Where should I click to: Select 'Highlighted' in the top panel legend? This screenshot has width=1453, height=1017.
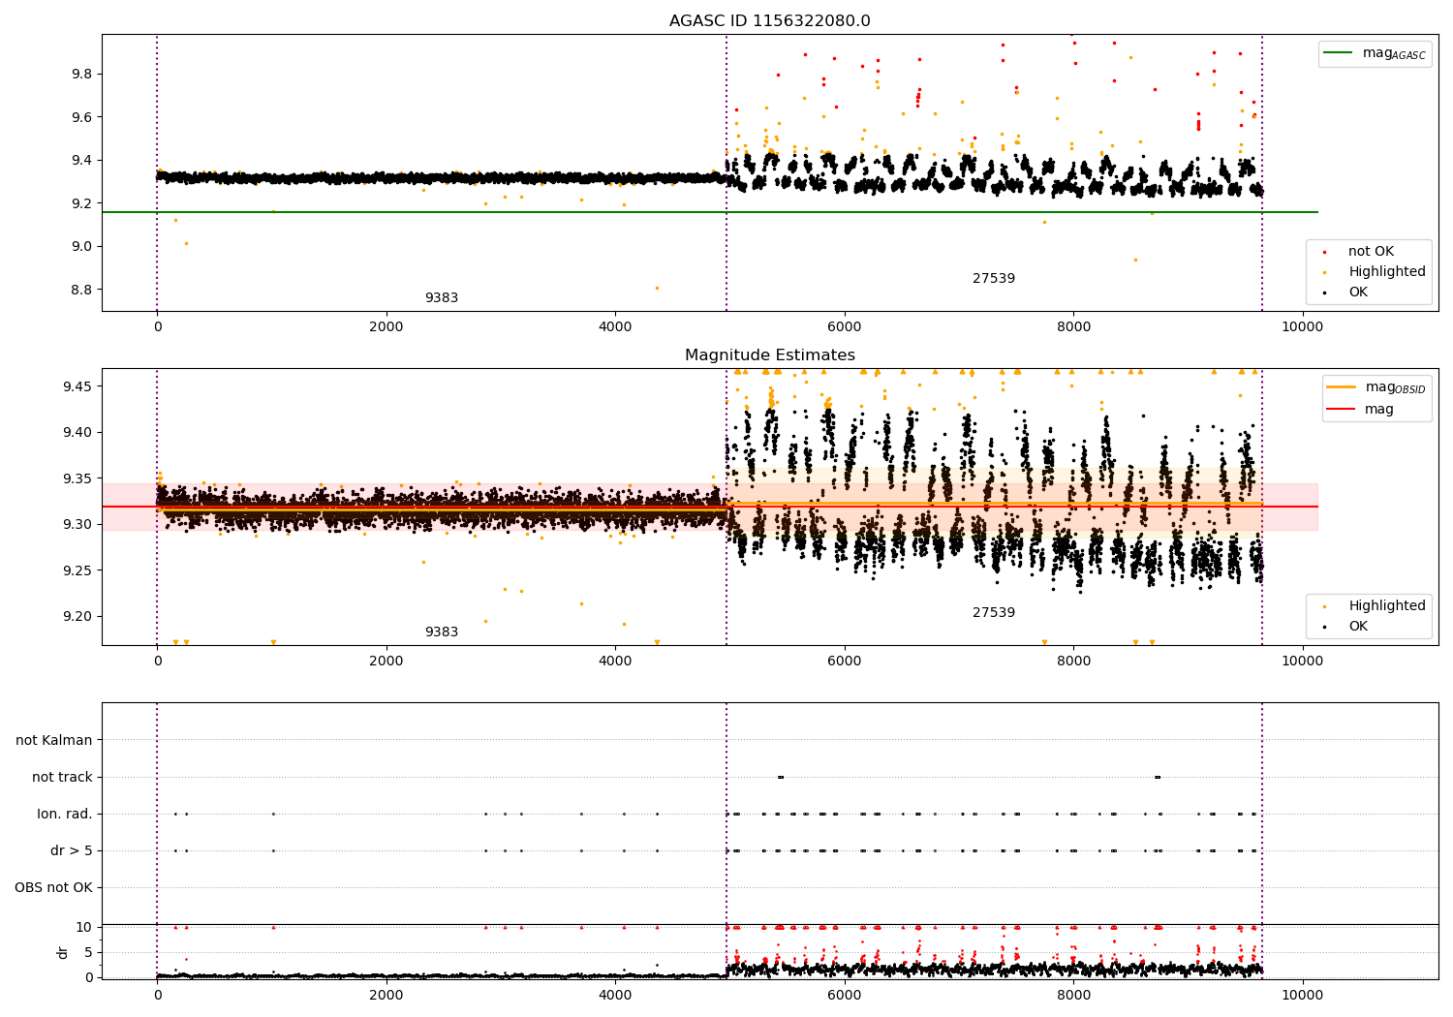[x=1387, y=272]
